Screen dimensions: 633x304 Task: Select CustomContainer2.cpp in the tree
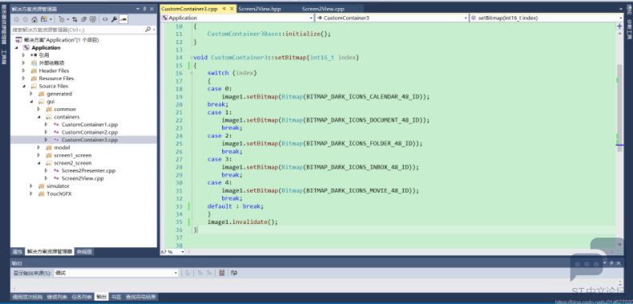coord(90,132)
